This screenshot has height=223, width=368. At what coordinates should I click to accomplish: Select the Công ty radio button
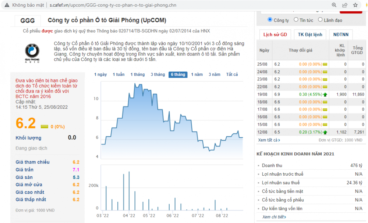point(270,20)
